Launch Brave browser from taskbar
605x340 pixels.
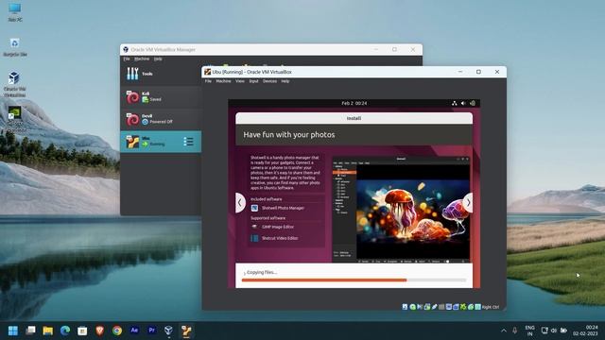(x=100, y=331)
